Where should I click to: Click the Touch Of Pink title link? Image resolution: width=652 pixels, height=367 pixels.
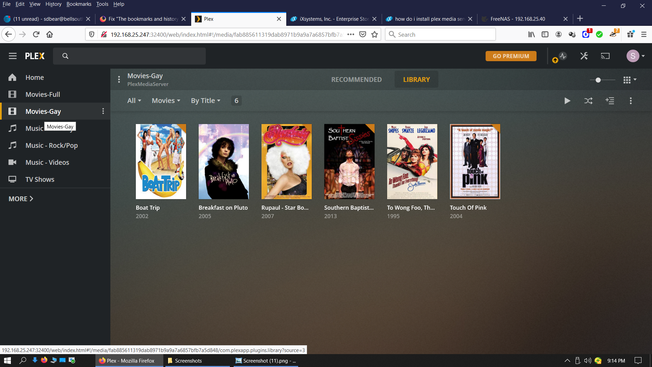pyautogui.click(x=468, y=208)
